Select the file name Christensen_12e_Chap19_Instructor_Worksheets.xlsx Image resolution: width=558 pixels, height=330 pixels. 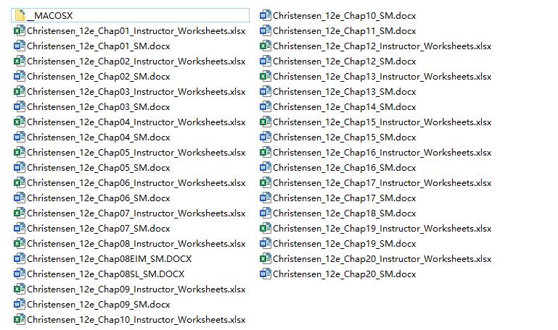click(382, 229)
